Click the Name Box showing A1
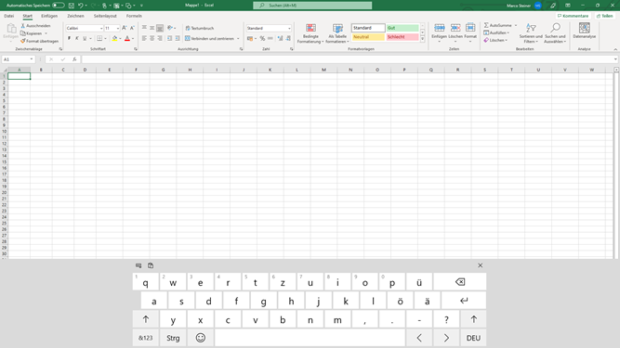Image resolution: width=620 pixels, height=348 pixels. (x=19, y=59)
